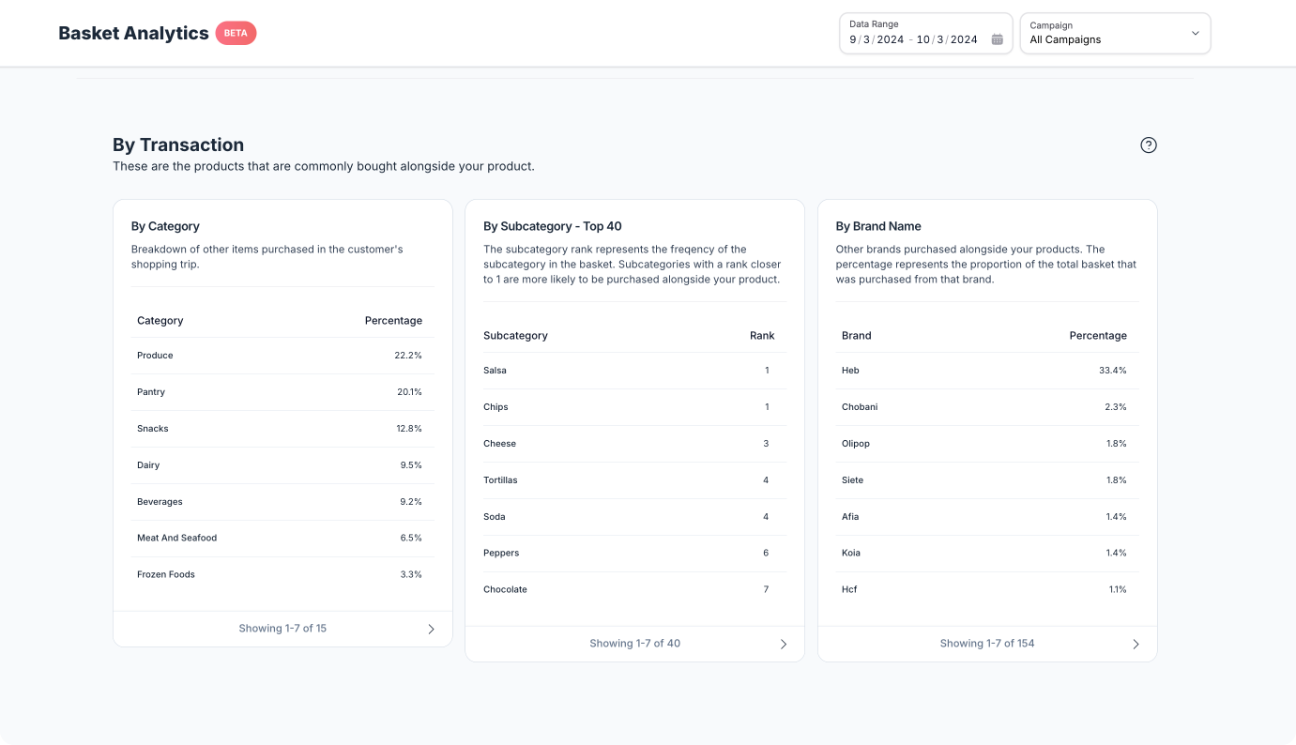The width and height of the screenshot is (1296, 745).
Task: Click the Category column header
Action: [x=160, y=321]
